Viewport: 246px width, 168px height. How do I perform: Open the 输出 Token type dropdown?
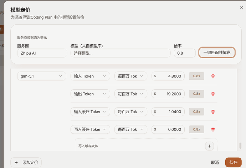pyautogui.click(x=90, y=94)
